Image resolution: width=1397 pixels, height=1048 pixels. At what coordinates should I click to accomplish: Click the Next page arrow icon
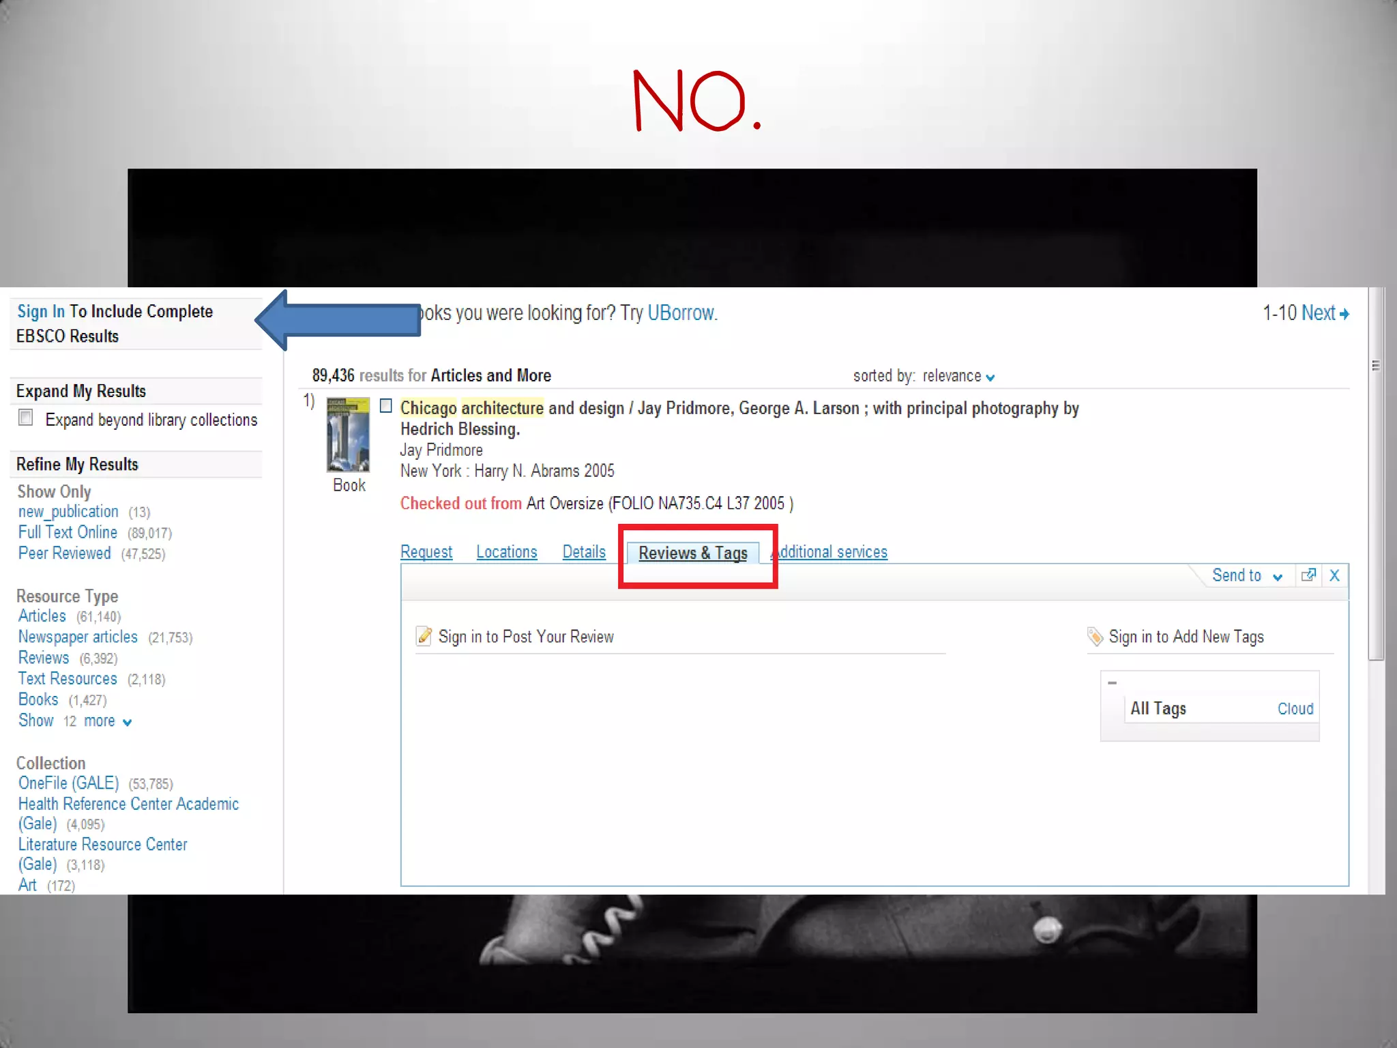pos(1344,314)
